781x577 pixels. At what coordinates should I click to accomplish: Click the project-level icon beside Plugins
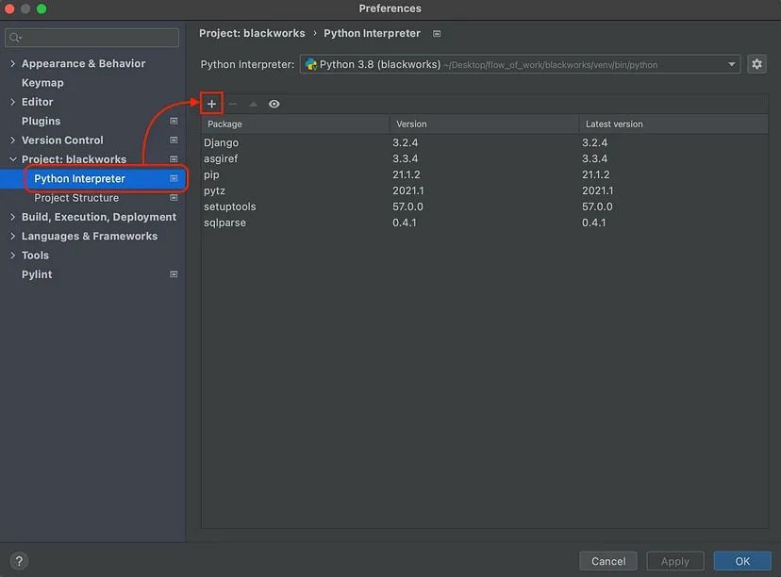174,121
